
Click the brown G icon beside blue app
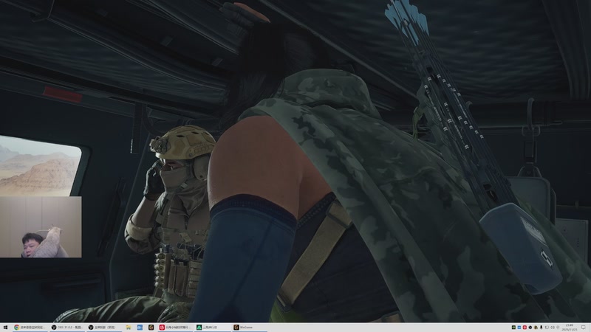pyautogui.click(x=151, y=328)
